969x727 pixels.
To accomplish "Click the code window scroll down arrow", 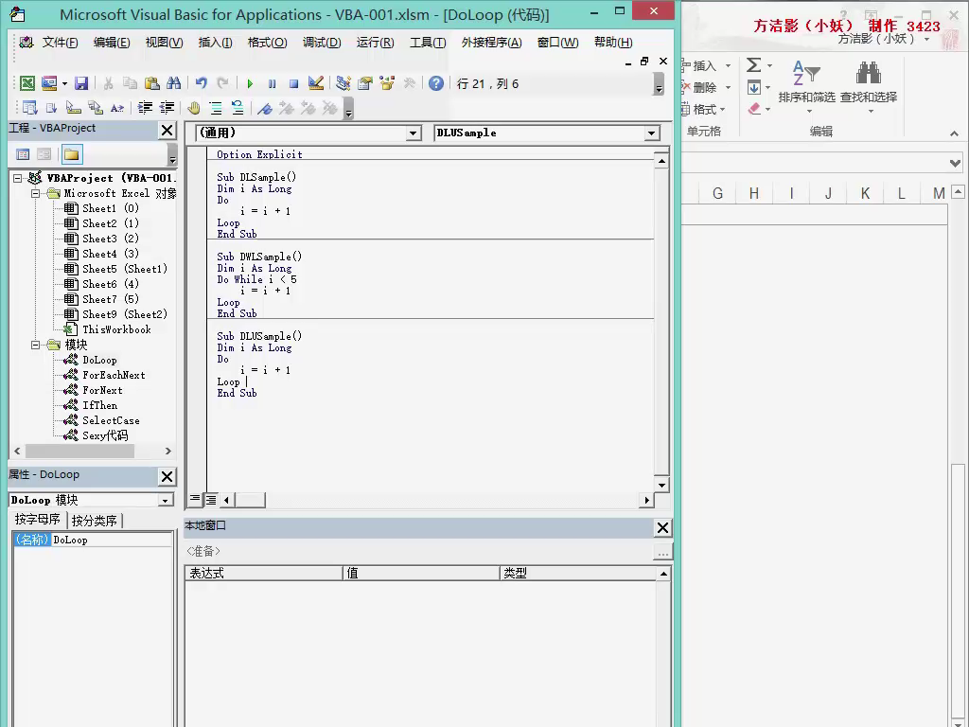I will pos(661,486).
